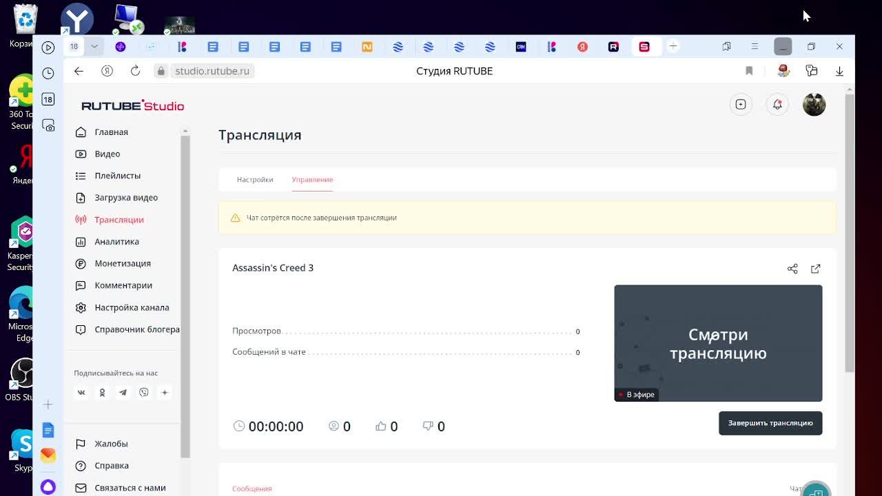The height and width of the screenshot is (496, 882).
Task: Open the notifications bell
Action: (777, 105)
